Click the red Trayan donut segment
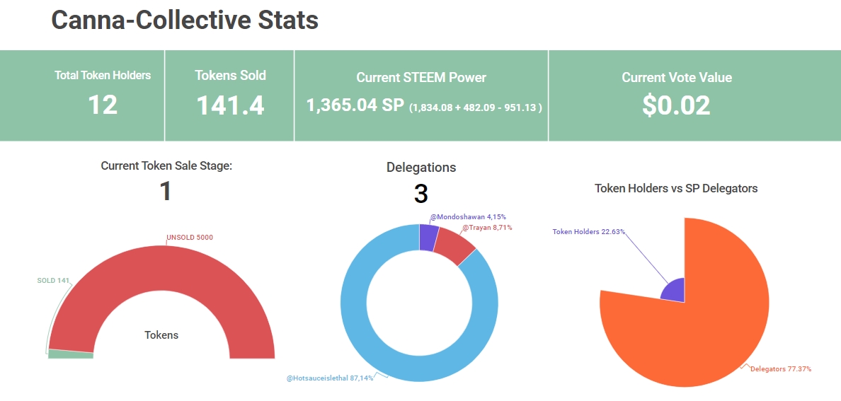This screenshot has height=401, width=841. point(453,245)
